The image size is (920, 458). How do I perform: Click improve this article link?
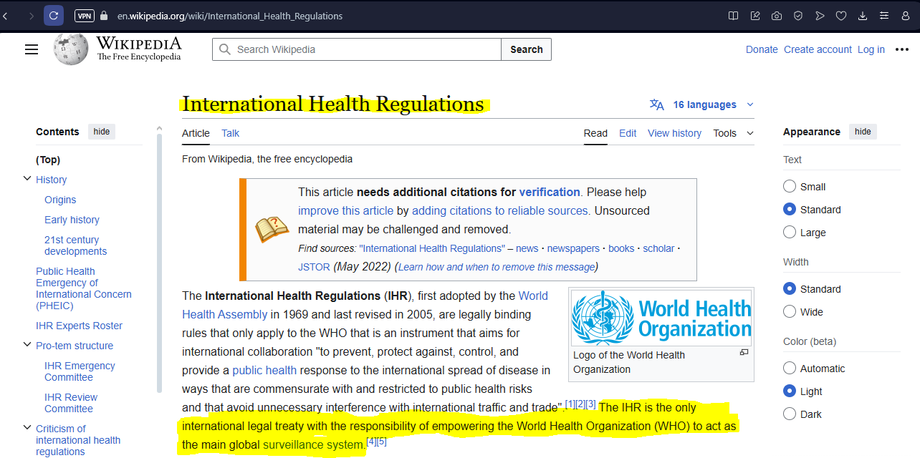(345, 210)
